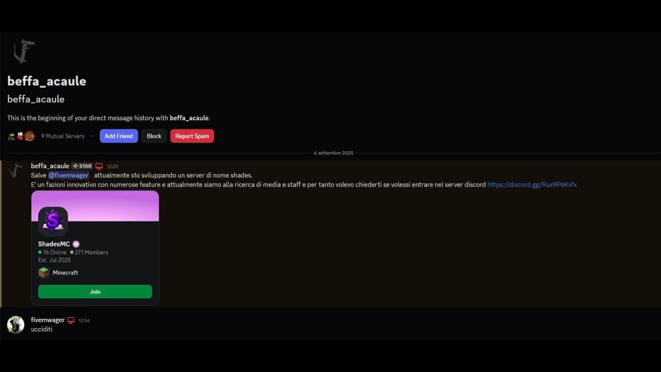661x372 pixels.
Task: Click the 'Minecraft' game label
Action: pyautogui.click(x=65, y=272)
